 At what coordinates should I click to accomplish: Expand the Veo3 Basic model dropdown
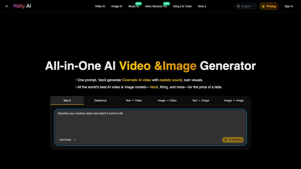click(68, 140)
